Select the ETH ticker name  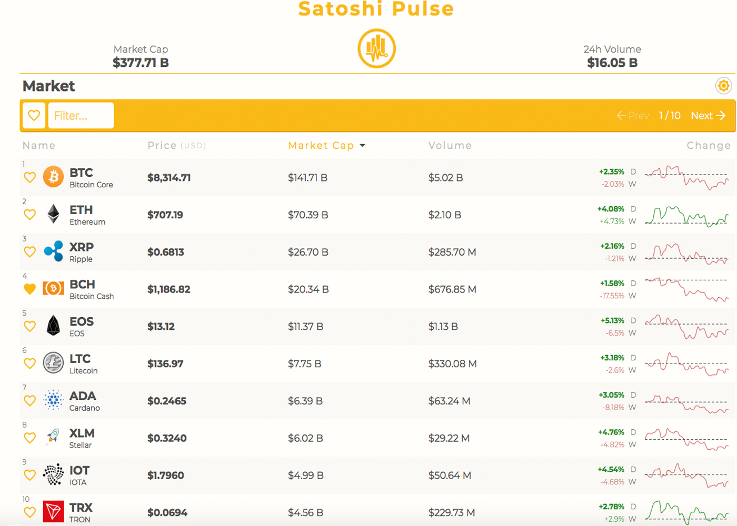pyautogui.click(x=81, y=210)
